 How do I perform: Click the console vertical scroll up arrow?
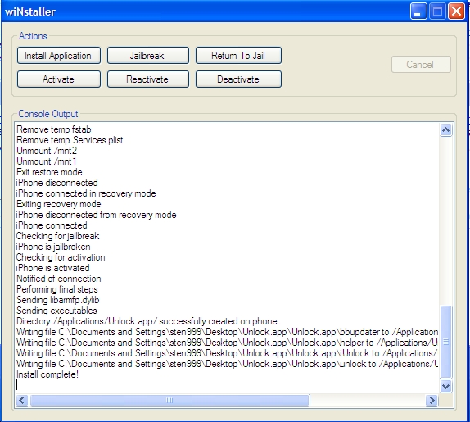445,129
